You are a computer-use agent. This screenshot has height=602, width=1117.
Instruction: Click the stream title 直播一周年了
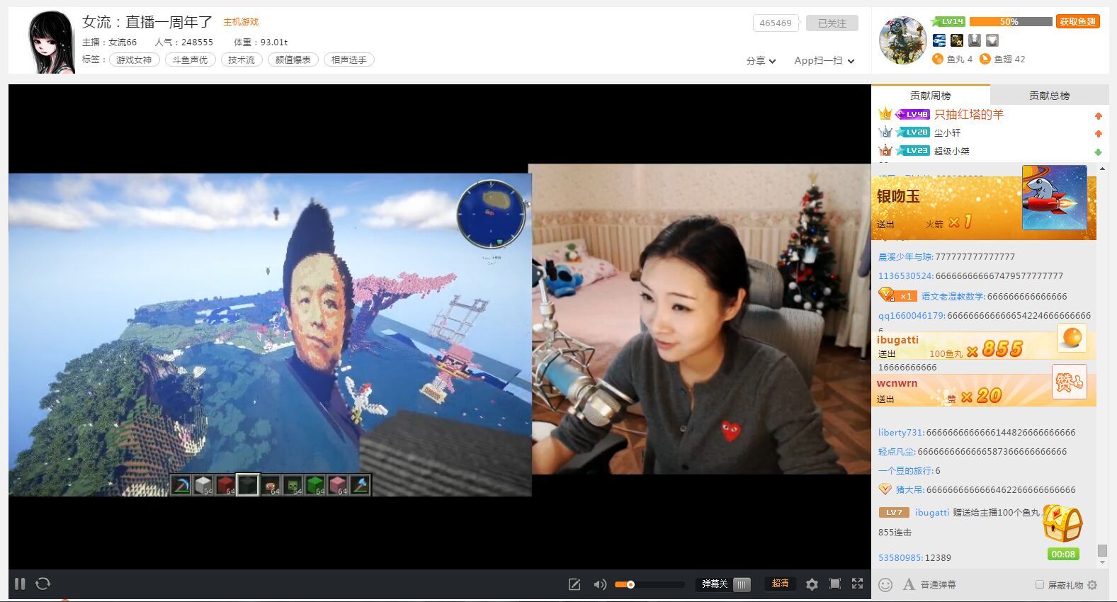click(169, 22)
